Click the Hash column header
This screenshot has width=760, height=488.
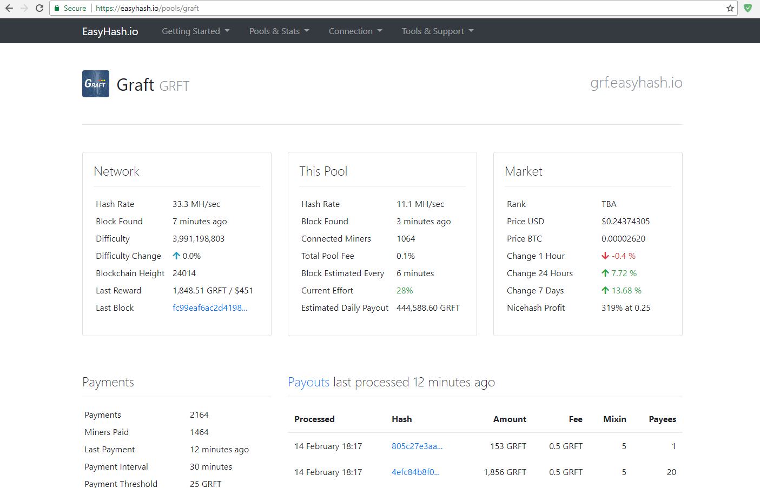[x=402, y=419]
